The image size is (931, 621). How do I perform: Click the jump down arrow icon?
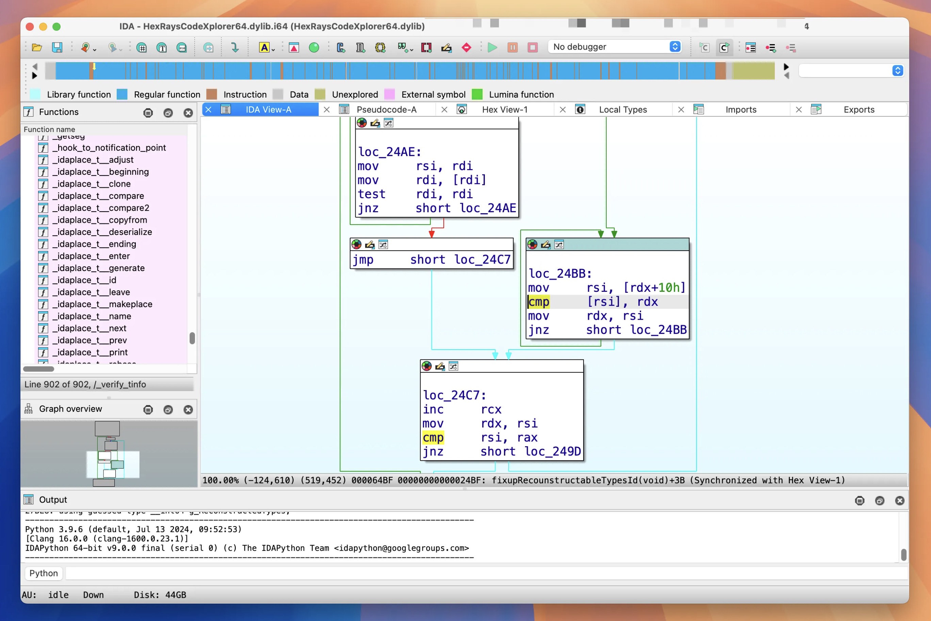[x=234, y=48]
